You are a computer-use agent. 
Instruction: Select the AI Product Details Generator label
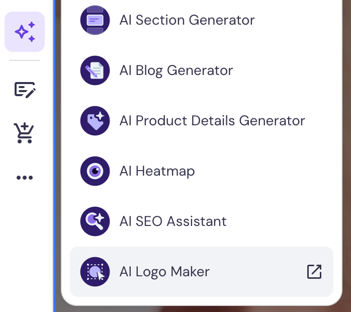(212, 121)
